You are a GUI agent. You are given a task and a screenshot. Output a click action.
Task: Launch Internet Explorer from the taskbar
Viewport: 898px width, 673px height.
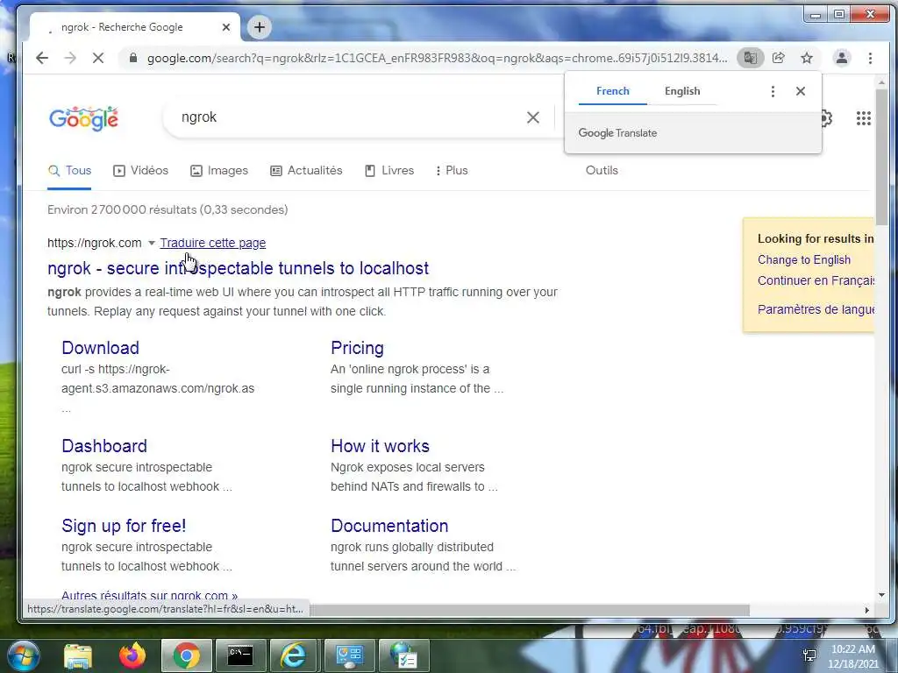293,655
